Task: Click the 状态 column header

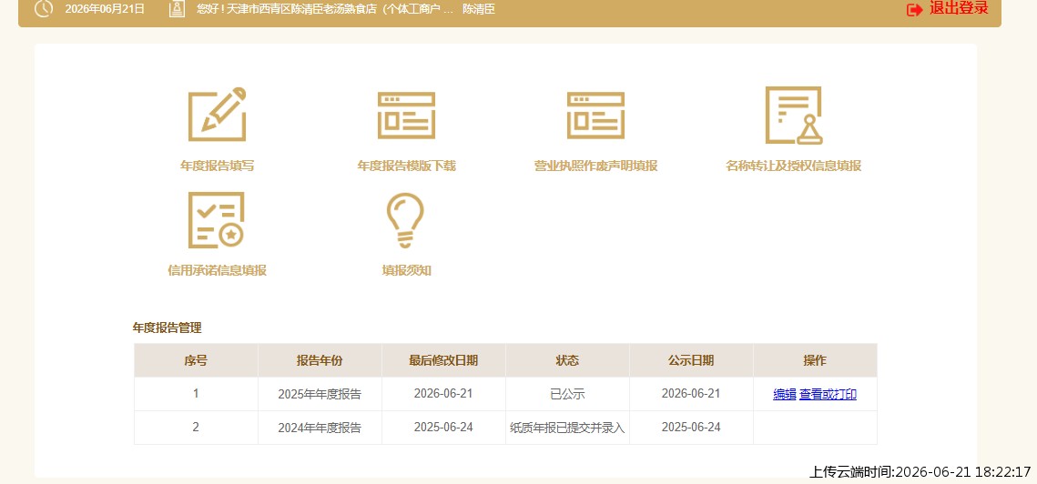Action: [x=567, y=360]
